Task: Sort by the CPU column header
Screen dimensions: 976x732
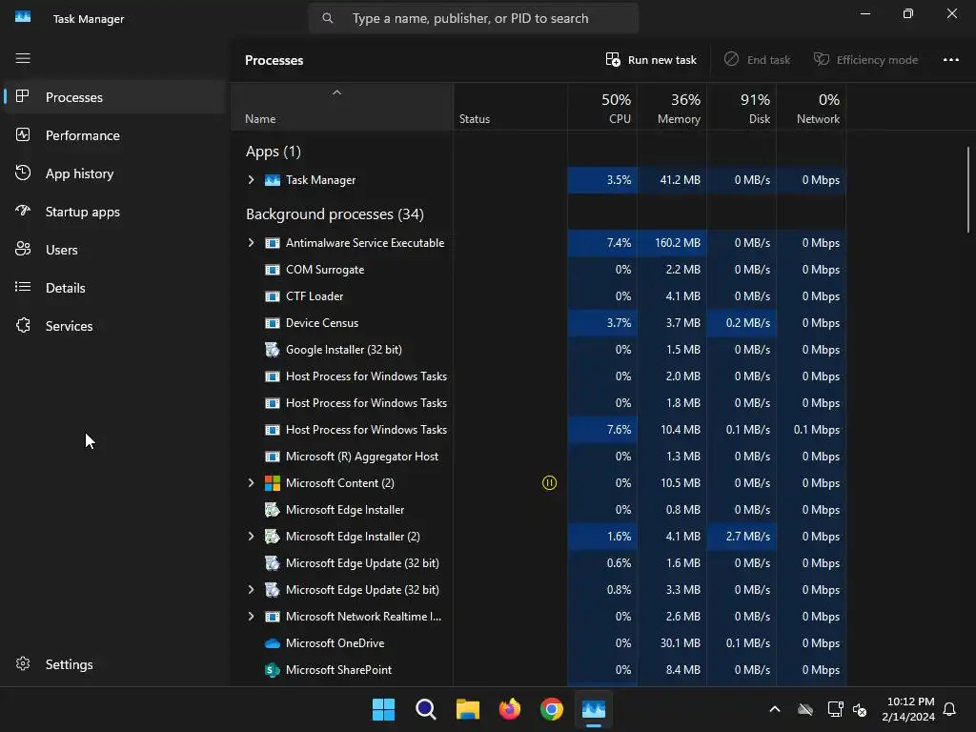Action: [602, 108]
